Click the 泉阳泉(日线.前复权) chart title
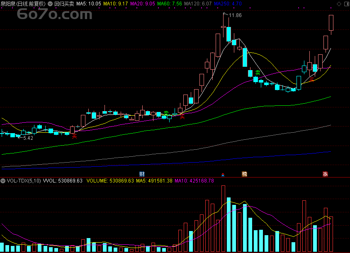 tap(23, 4)
